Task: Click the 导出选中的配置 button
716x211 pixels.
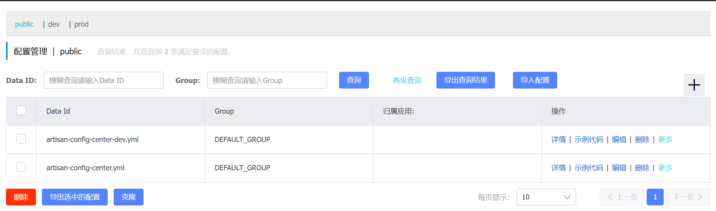Action: [75, 197]
